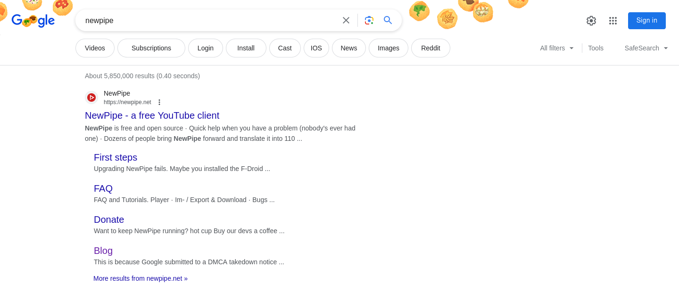
Task: Open the Blog sitelink
Action: [103, 251]
